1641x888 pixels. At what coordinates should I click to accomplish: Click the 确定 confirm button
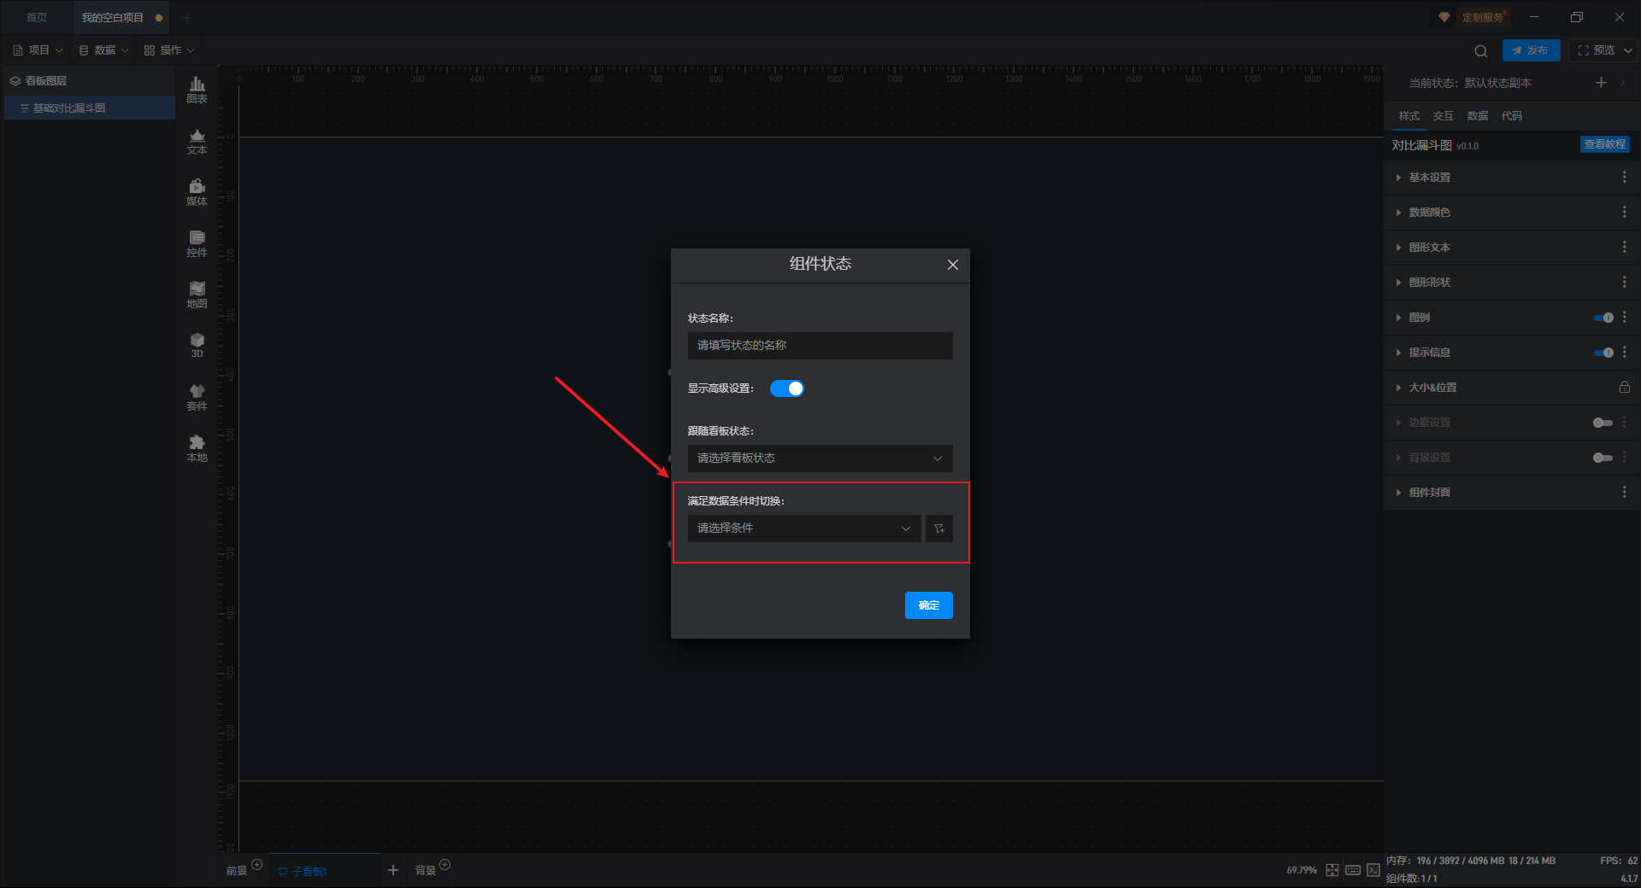(928, 605)
